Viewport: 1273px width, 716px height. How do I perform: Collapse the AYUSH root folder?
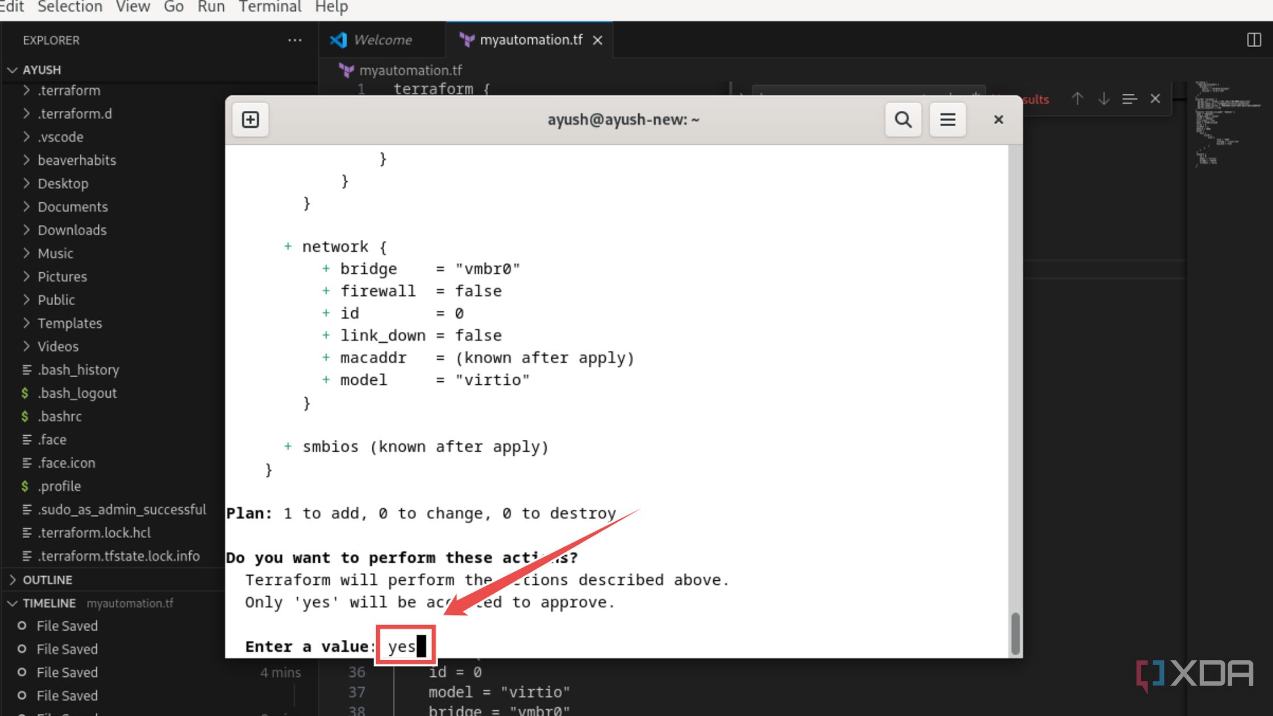[41, 70]
